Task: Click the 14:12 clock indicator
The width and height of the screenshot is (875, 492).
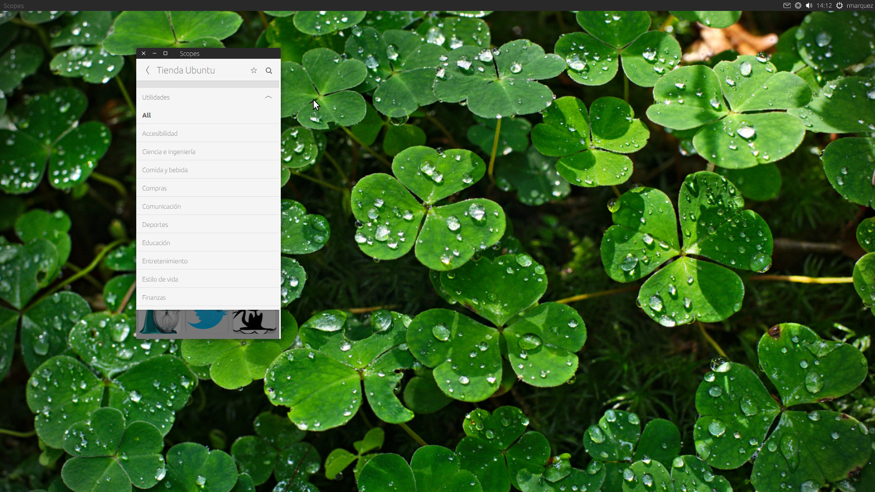Action: 824,5
